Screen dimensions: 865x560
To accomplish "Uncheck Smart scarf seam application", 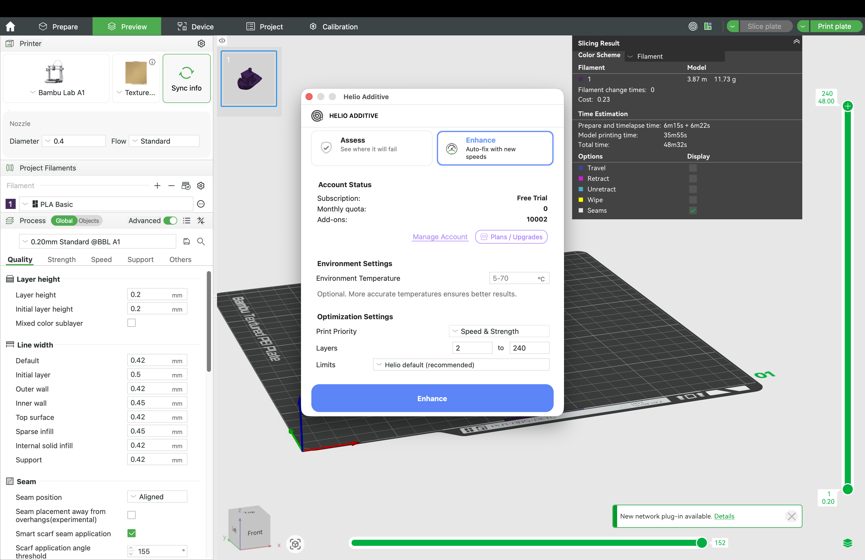I will tap(132, 533).
